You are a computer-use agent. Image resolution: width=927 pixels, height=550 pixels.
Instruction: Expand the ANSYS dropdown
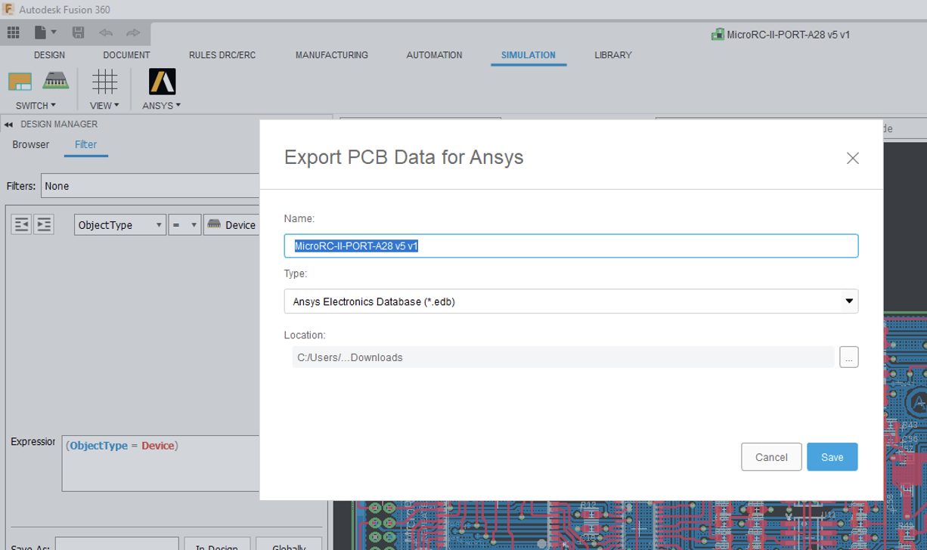162,106
